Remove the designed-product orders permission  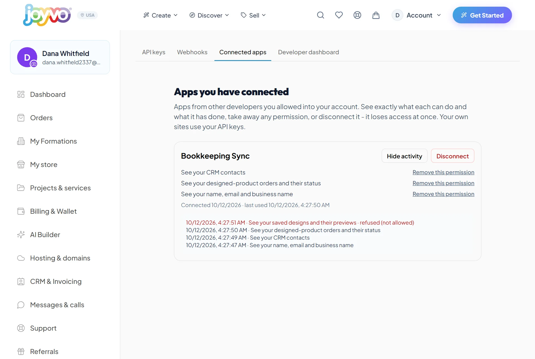point(443,183)
